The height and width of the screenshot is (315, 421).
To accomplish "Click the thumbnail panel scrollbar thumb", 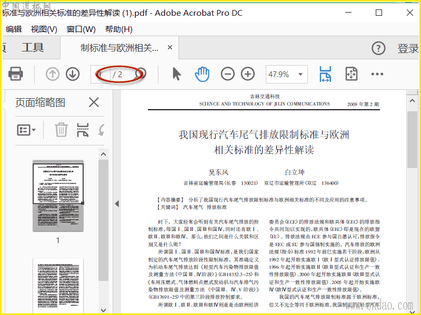I will pyautogui.click(x=103, y=220).
